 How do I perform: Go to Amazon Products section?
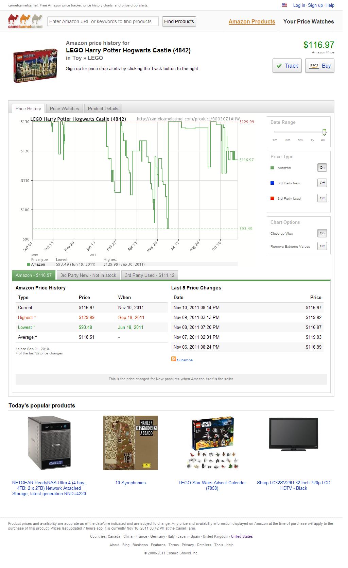tap(252, 21)
